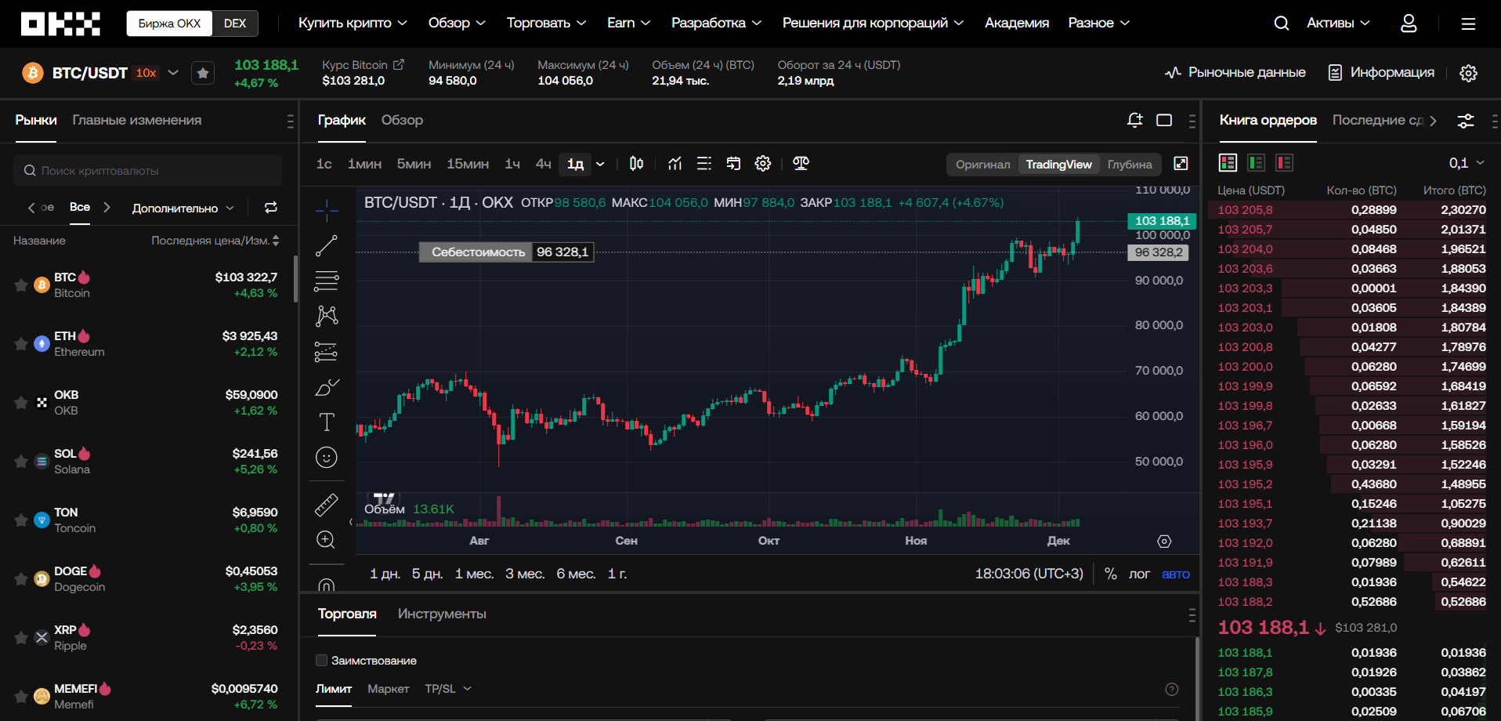This screenshot has width=1501, height=721.
Task: Open Информация panel
Action: [1381, 73]
